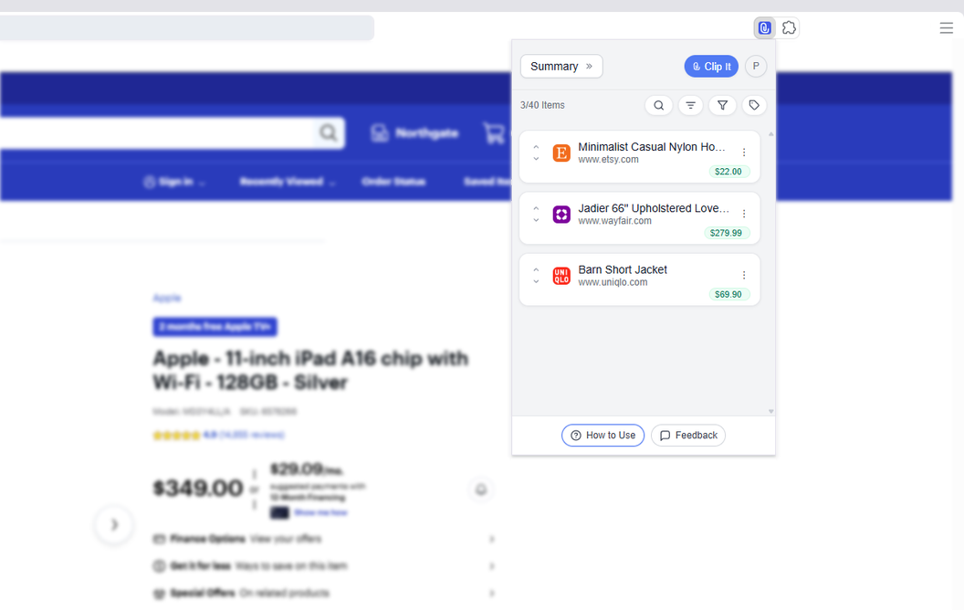Expand the Summary view button
The image size is (964, 610).
(561, 67)
